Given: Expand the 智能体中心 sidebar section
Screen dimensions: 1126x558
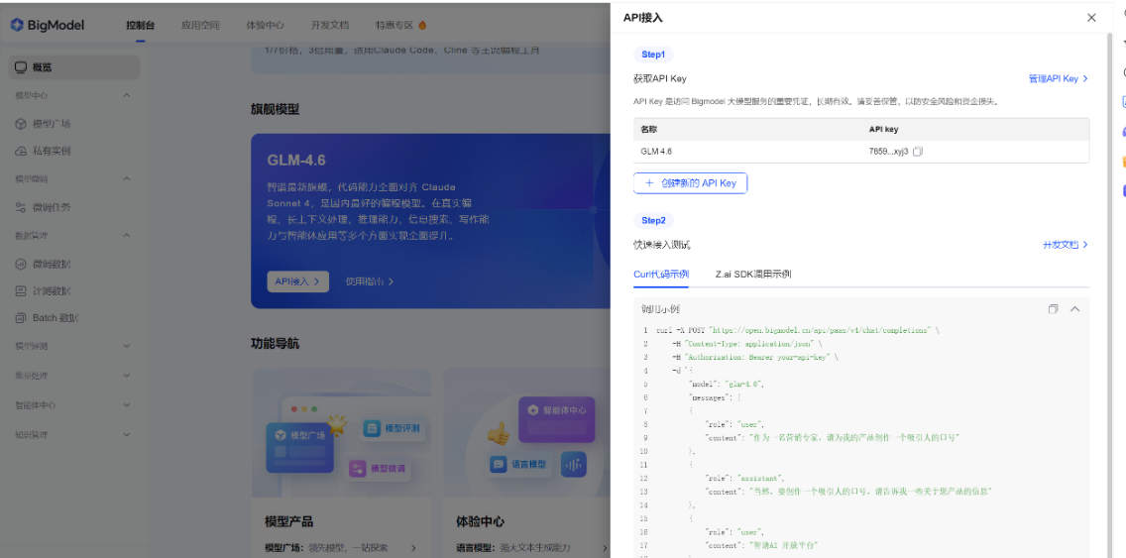Looking at the screenshot, I should 126,405.
